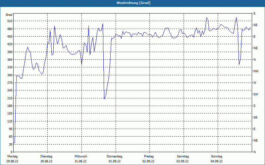Image resolution: width=265 pixels, height=165 pixels.
Task: Select the y-axis value 450
Action: pos(10,37)
